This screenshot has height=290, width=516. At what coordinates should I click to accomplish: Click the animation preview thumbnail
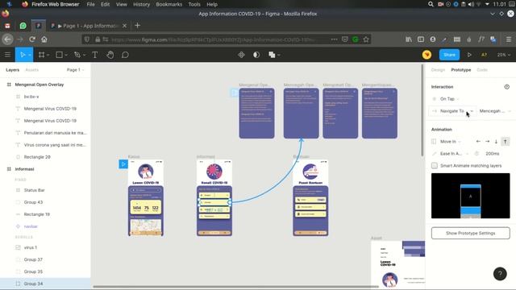click(x=471, y=196)
